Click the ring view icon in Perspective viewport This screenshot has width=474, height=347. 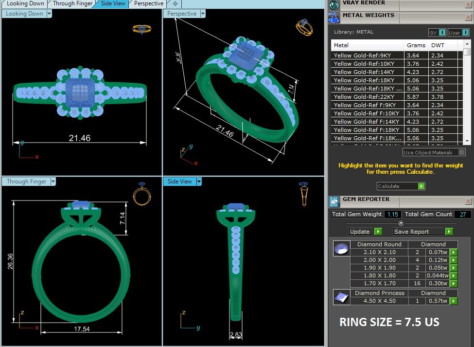coord(304,27)
